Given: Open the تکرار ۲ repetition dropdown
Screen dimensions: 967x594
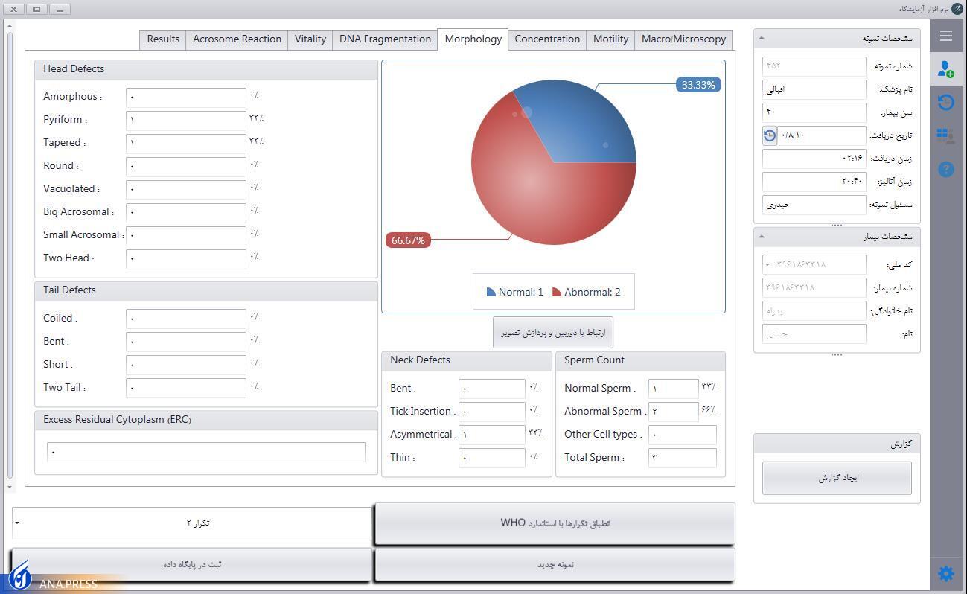Looking at the screenshot, I should [191, 523].
